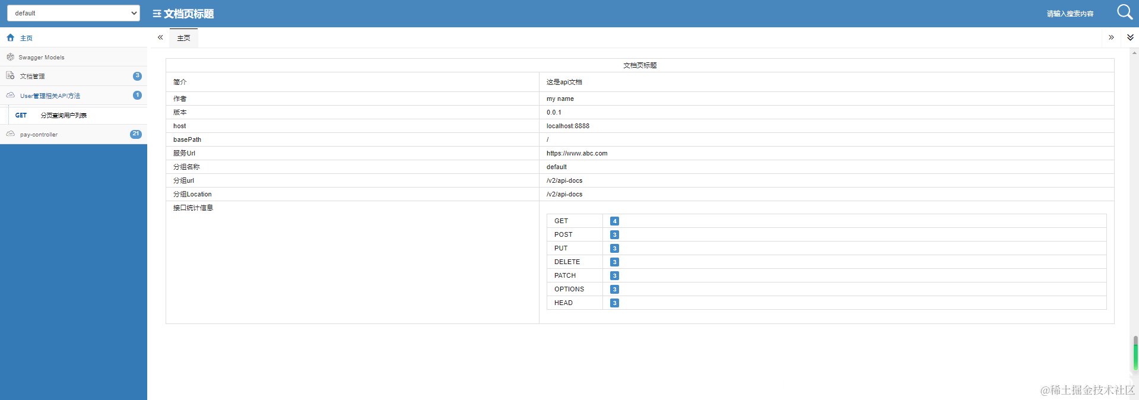Open the tab options dropdown chevron
Viewport: 1139px width, 400px height.
1130,37
